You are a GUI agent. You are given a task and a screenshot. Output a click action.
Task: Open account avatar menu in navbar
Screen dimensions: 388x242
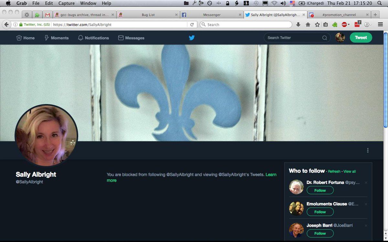(x=340, y=38)
